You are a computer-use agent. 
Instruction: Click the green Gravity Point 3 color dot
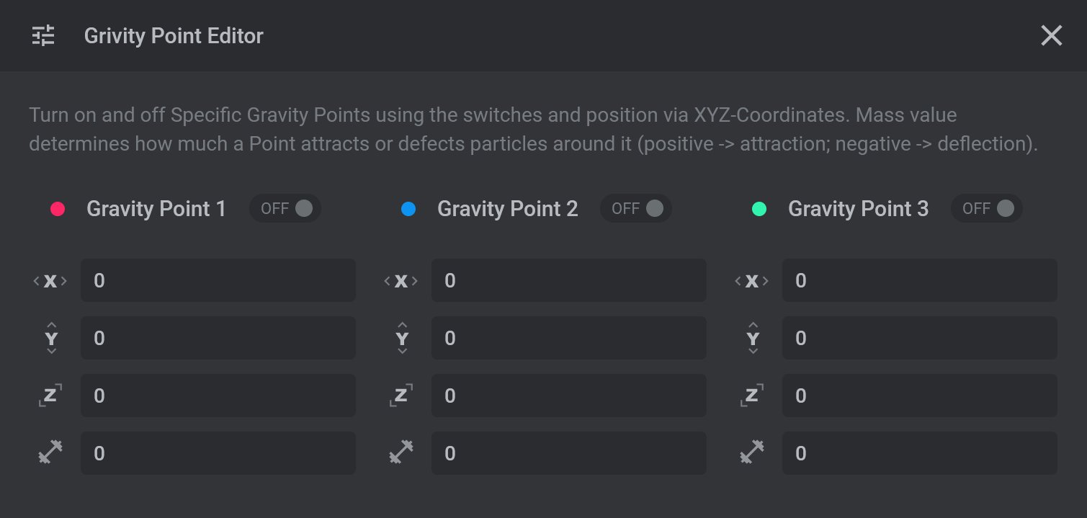click(759, 209)
